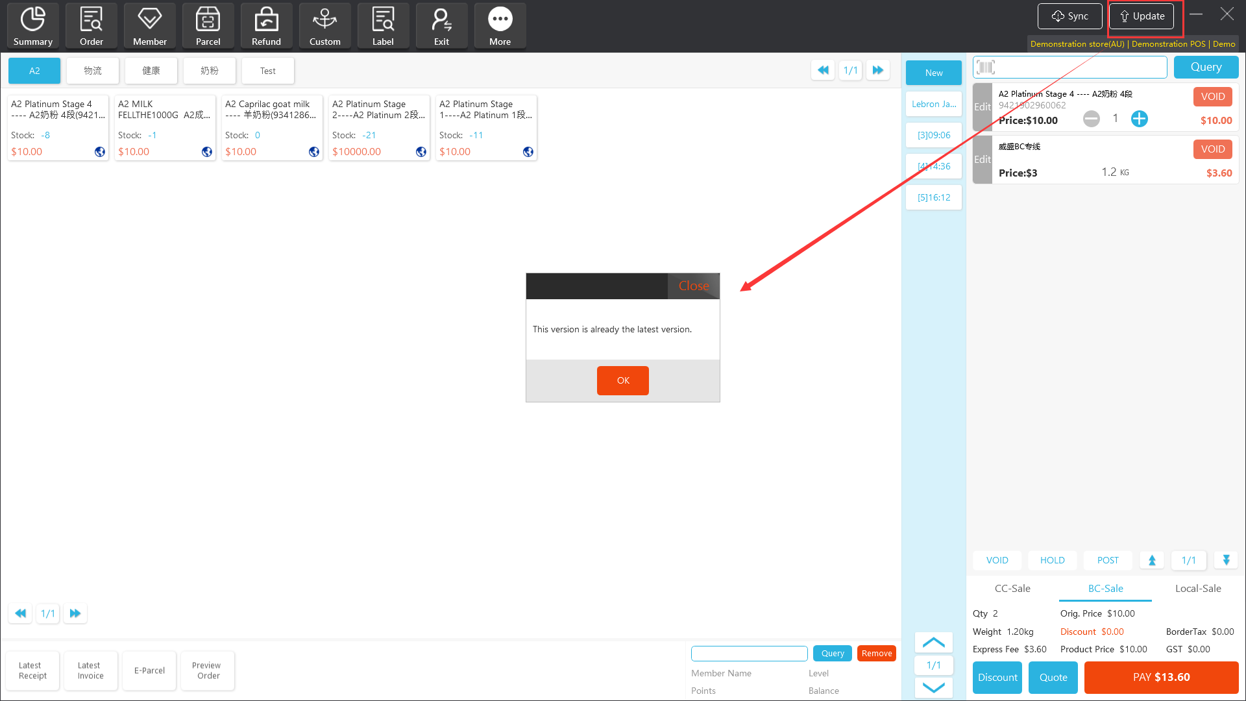Open the Order search icon

(x=91, y=20)
